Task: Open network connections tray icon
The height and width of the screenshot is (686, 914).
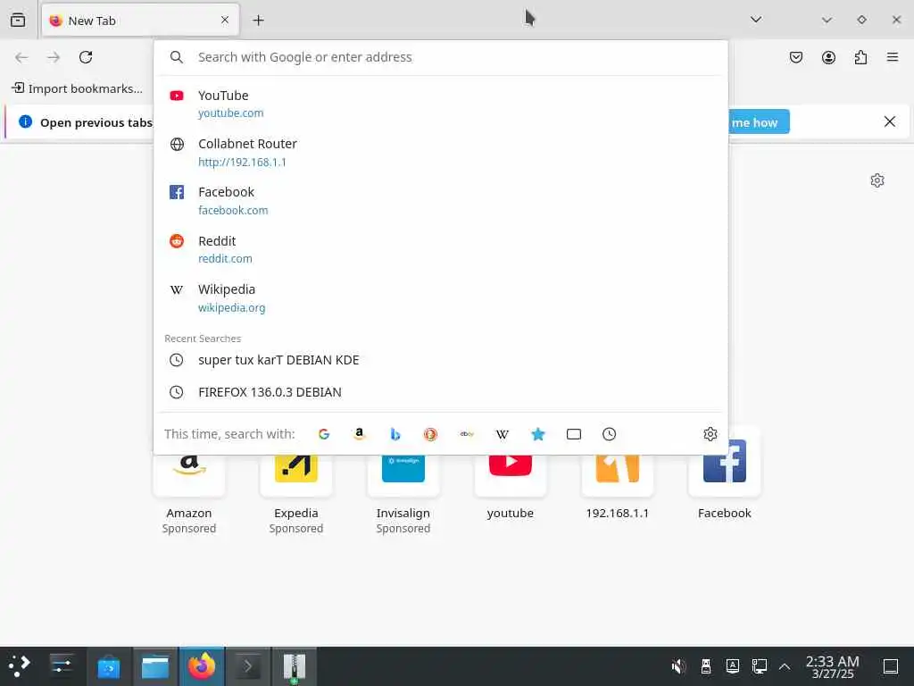Action: coord(760,666)
